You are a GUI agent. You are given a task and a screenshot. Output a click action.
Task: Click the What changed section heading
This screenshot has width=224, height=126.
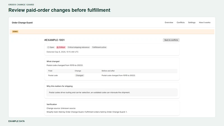click(53, 61)
